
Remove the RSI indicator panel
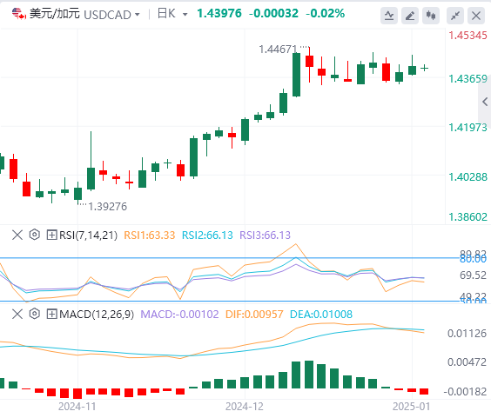tap(17, 235)
